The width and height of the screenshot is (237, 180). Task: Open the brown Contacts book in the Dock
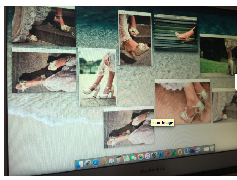(104, 161)
